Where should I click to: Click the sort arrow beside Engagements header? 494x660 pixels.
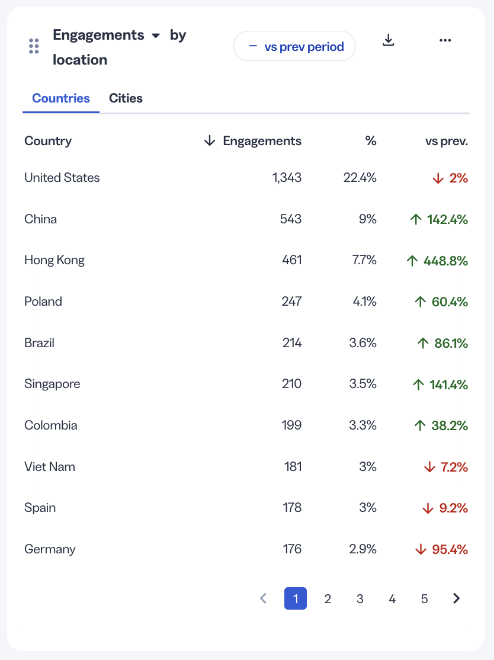pyautogui.click(x=210, y=140)
